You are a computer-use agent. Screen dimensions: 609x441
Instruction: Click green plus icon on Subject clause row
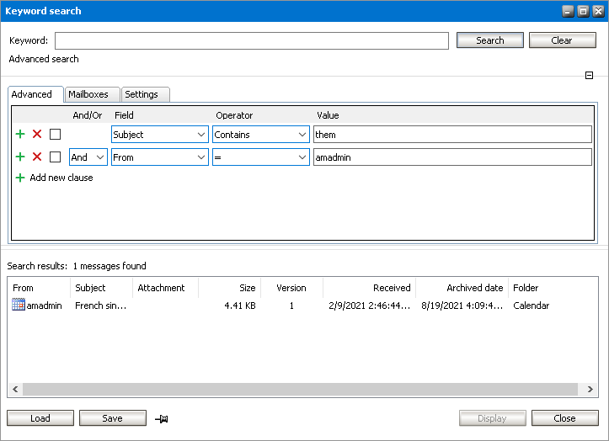click(x=20, y=134)
